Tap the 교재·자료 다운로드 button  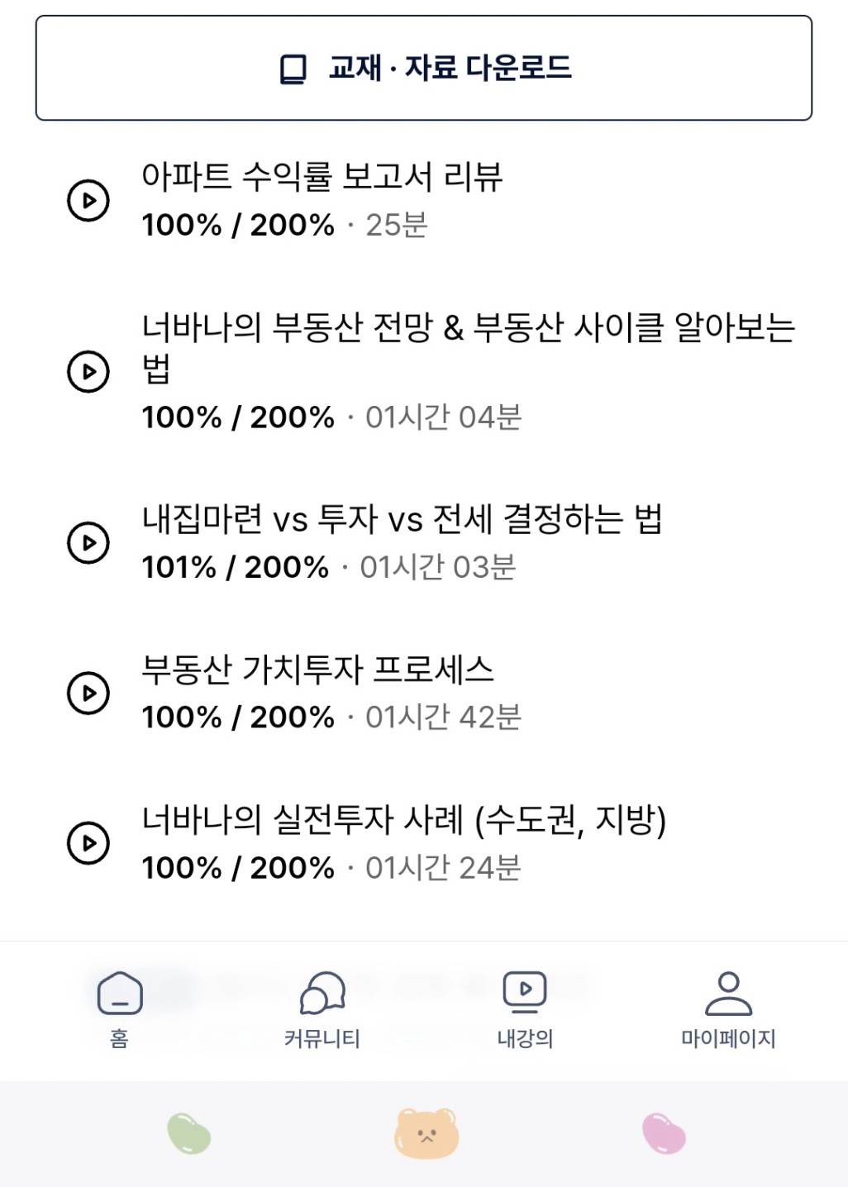pyautogui.click(x=424, y=68)
